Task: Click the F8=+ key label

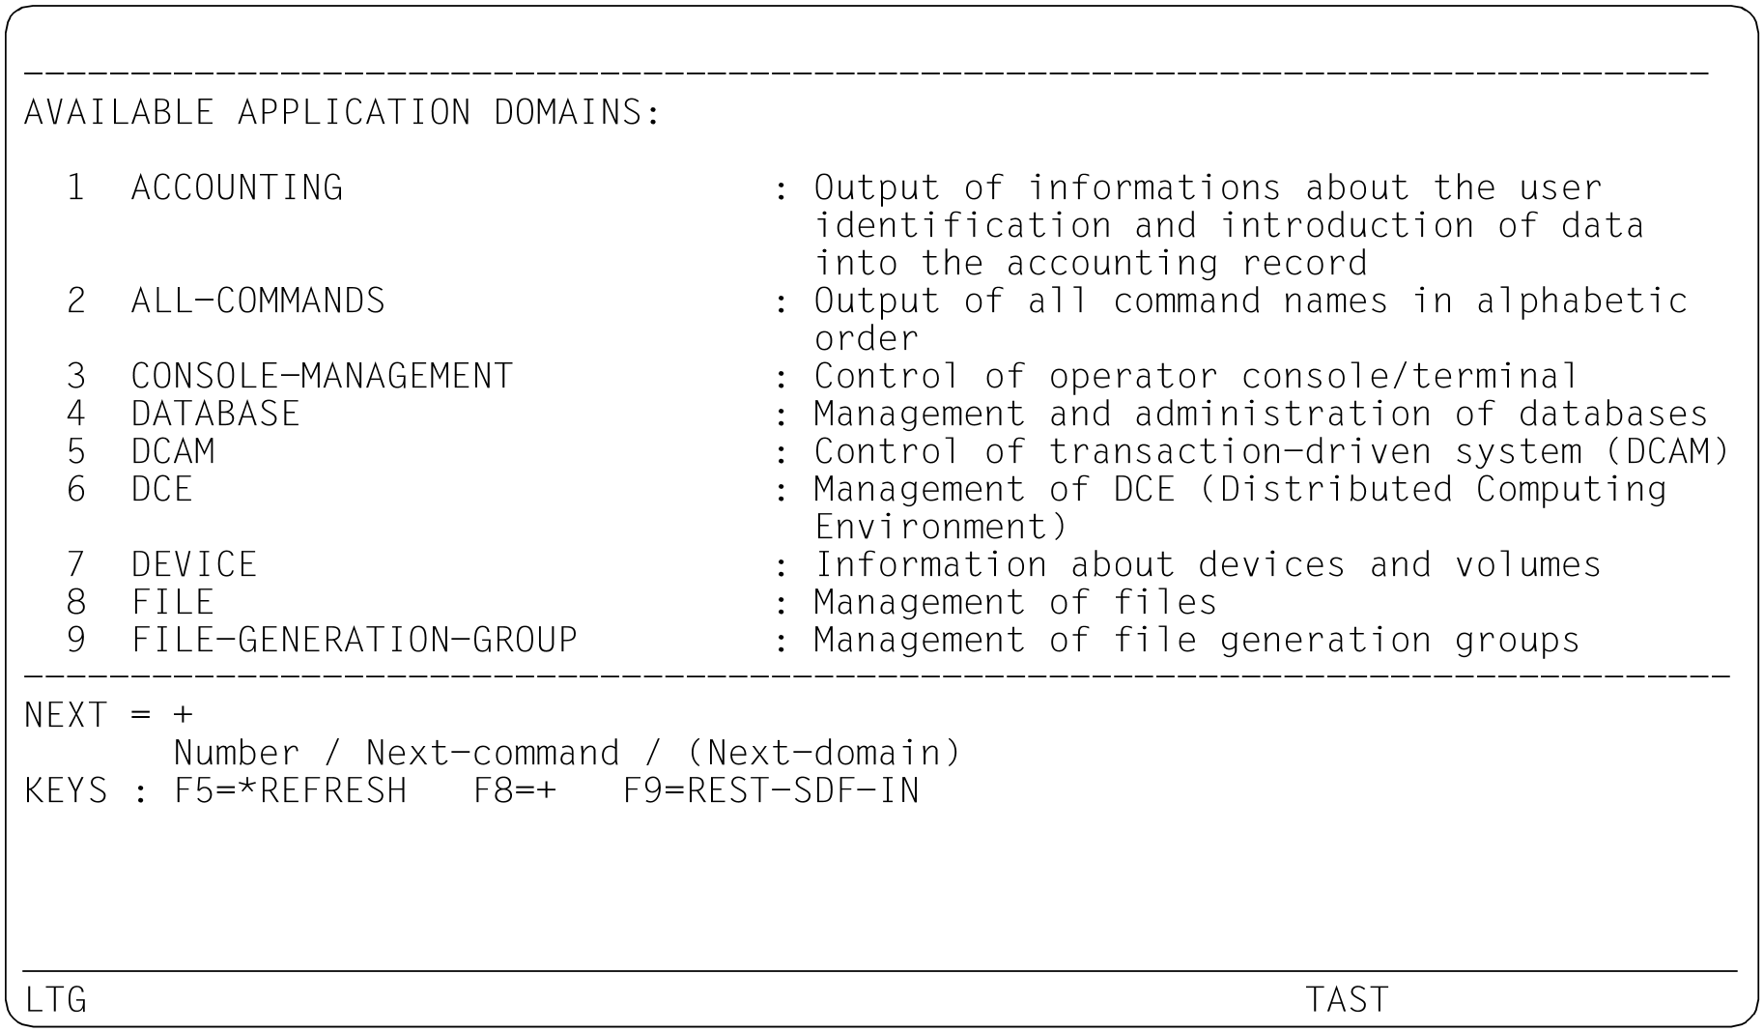Action: (x=515, y=791)
